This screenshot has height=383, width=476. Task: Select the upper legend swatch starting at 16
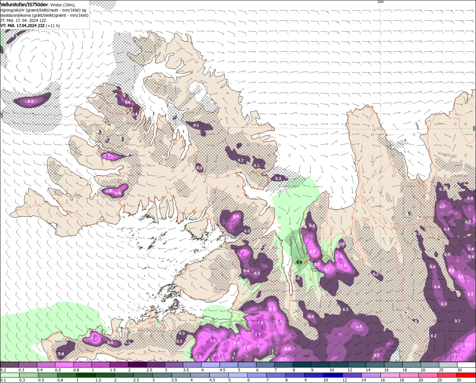[x=393, y=365]
